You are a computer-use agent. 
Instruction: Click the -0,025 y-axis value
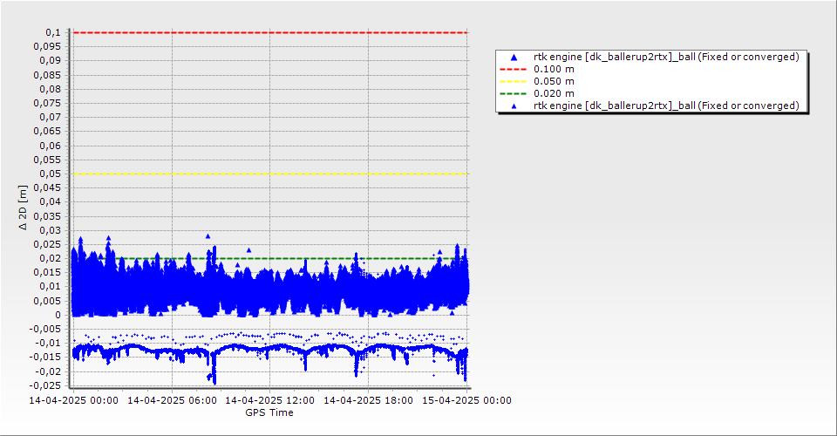pos(44,385)
